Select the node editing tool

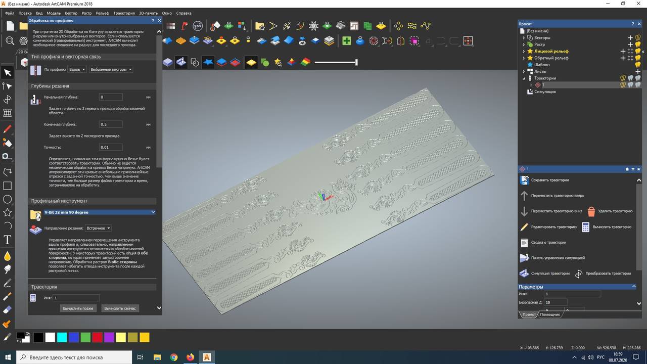coord(7,86)
